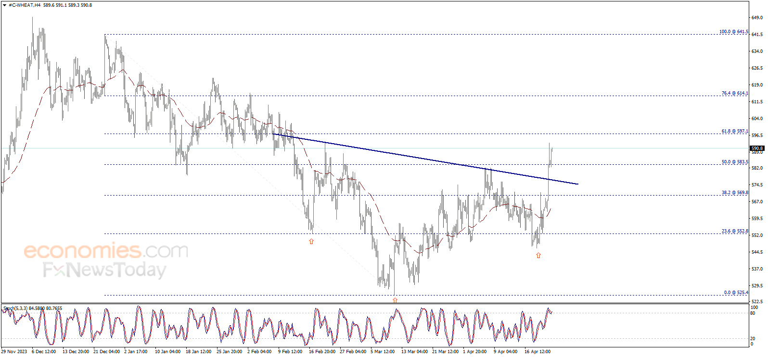768x357 pixels.
Task: Click the 619.0 price axis label
Action: tap(757, 85)
